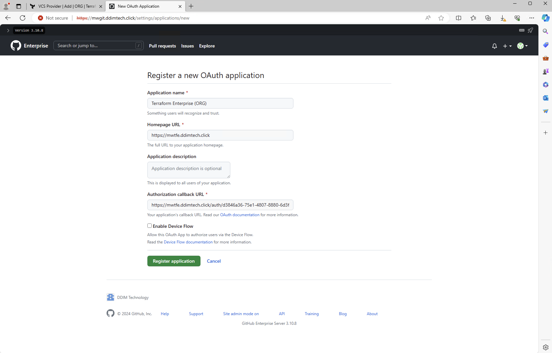The image size is (552, 353).
Task: Click the Read aloud icon
Action: pos(428,18)
